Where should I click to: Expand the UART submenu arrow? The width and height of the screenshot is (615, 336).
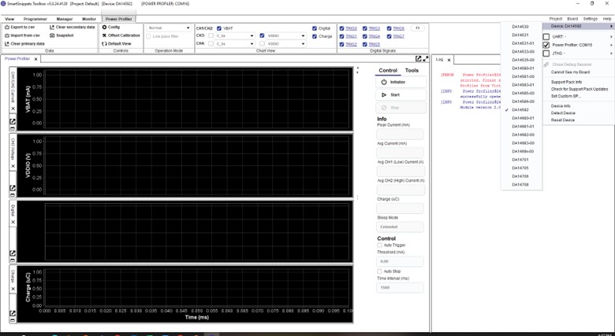click(x=611, y=36)
